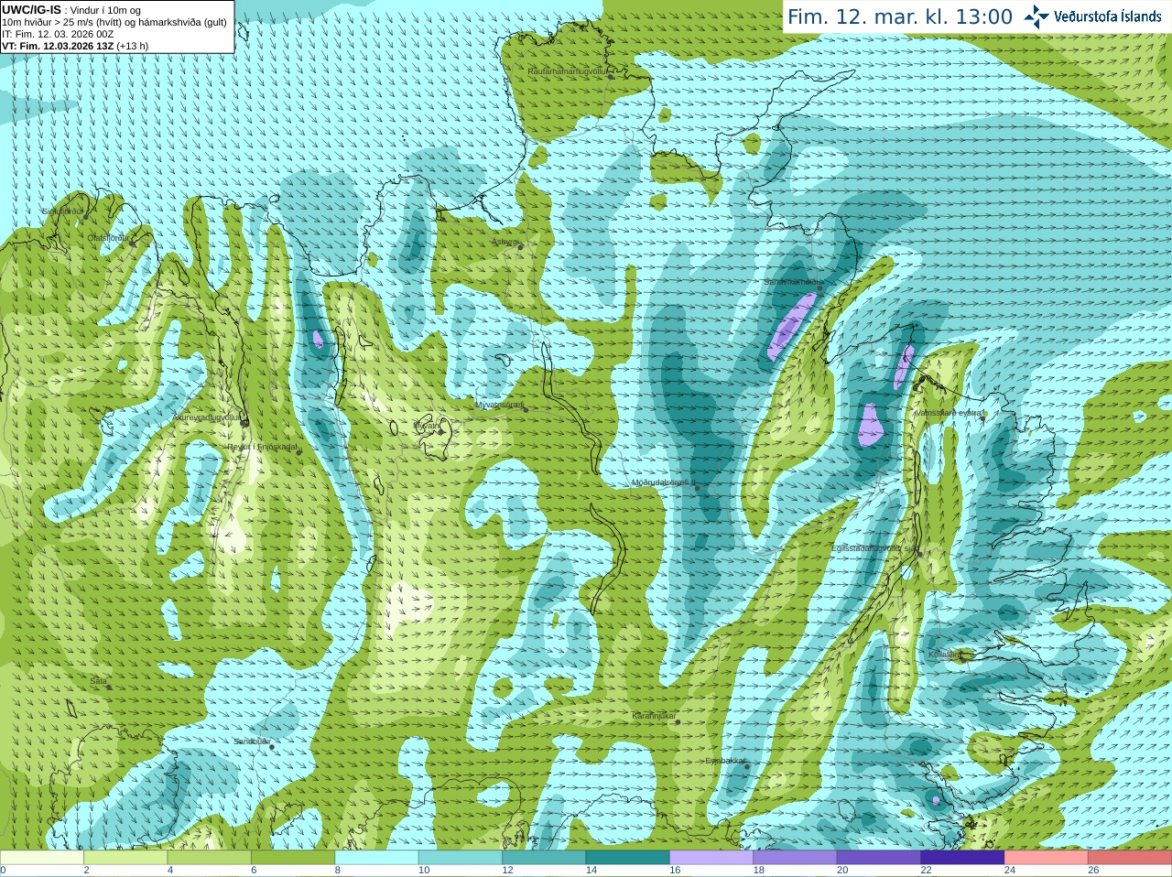Click the 20–22 m/s violet legend swatch
This screenshot has height=877, width=1172.
click(879, 858)
